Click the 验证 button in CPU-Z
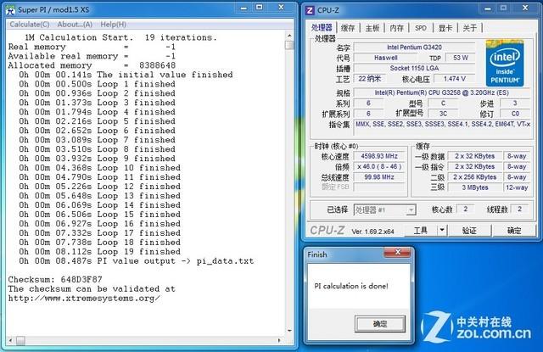The width and height of the screenshot is (543, 352). [469, 231]
